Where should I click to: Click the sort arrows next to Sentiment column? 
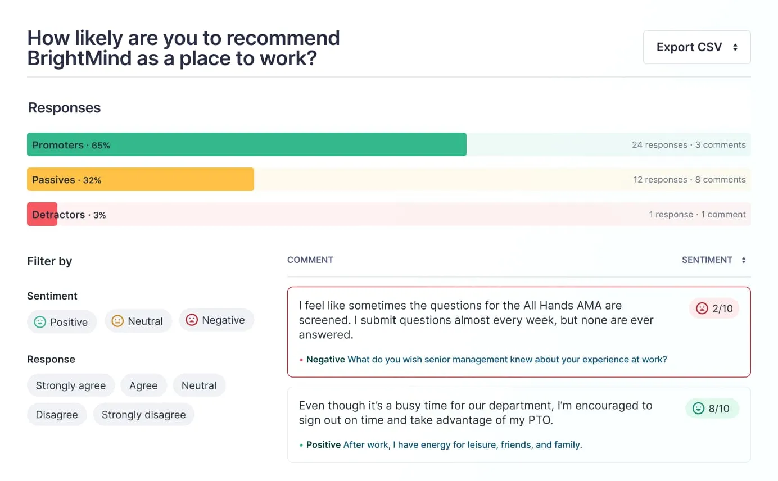(x=744, y=260)
